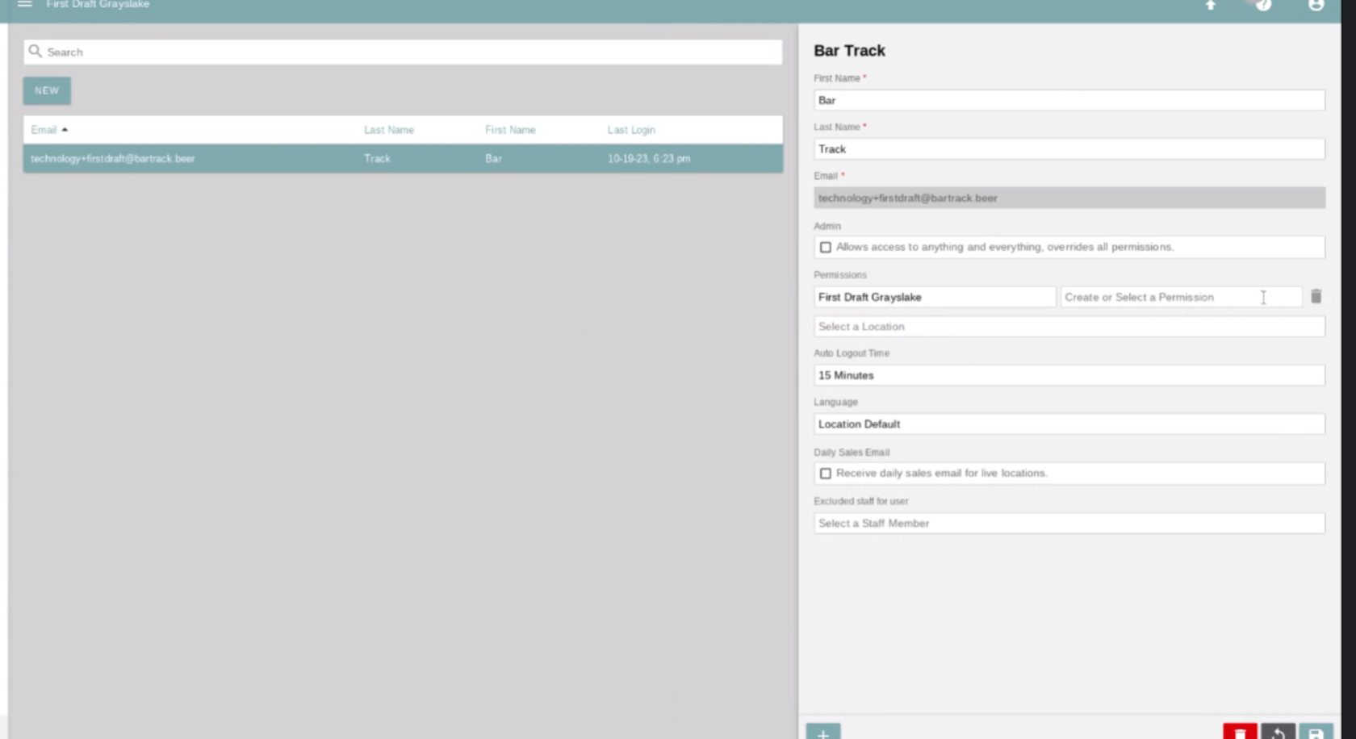Viewport: 1356px width, 739px height.
Task: Toggle the Email column sort arrow
Action: coord(65,130)
